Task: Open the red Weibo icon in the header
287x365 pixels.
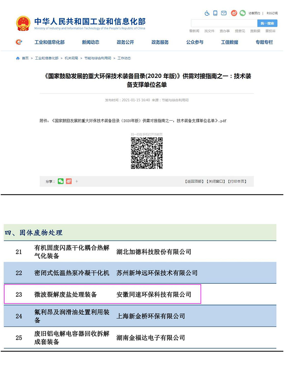Action: pos(234,13)
